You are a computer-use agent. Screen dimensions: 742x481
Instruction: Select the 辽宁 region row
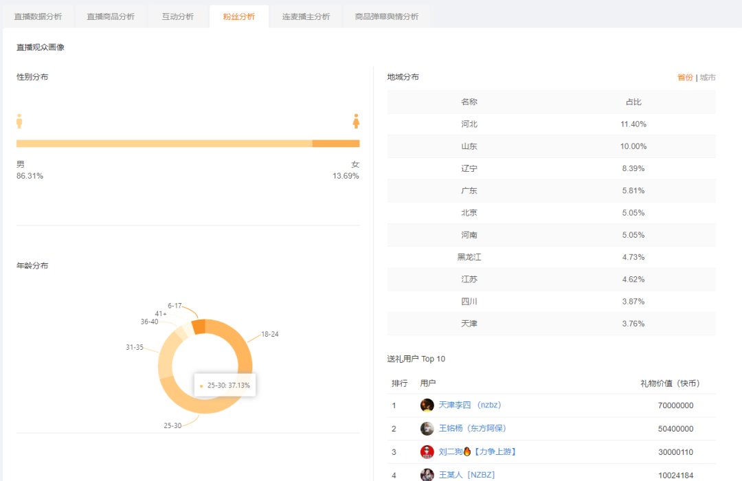pos(551,168)
